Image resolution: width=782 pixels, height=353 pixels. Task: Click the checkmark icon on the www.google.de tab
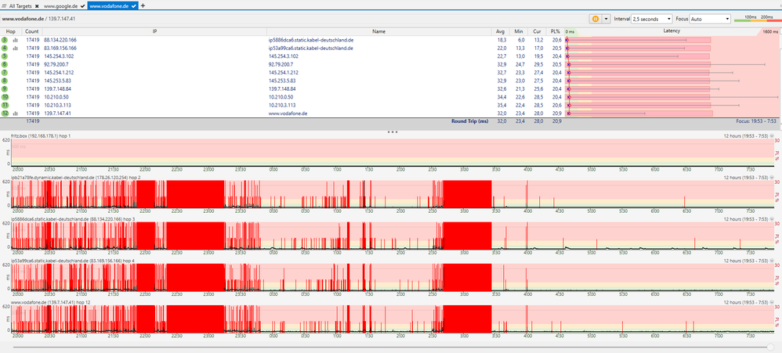click(85, 5)
